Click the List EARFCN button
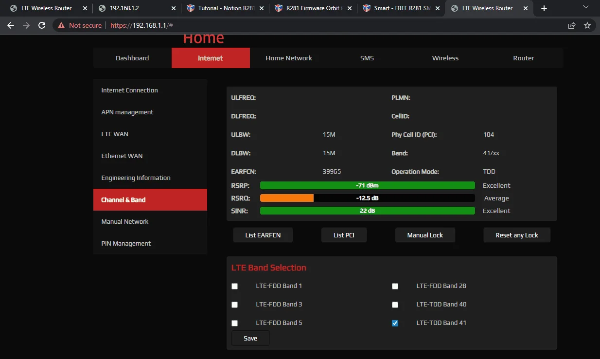 pos(263,235)
